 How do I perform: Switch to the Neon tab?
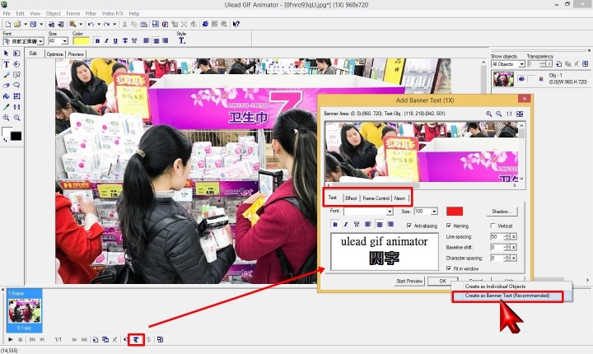[399, 198]
